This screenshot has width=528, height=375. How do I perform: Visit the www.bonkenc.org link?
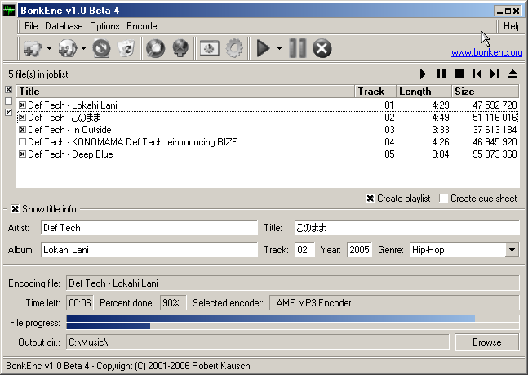click(x=486, y=52)
